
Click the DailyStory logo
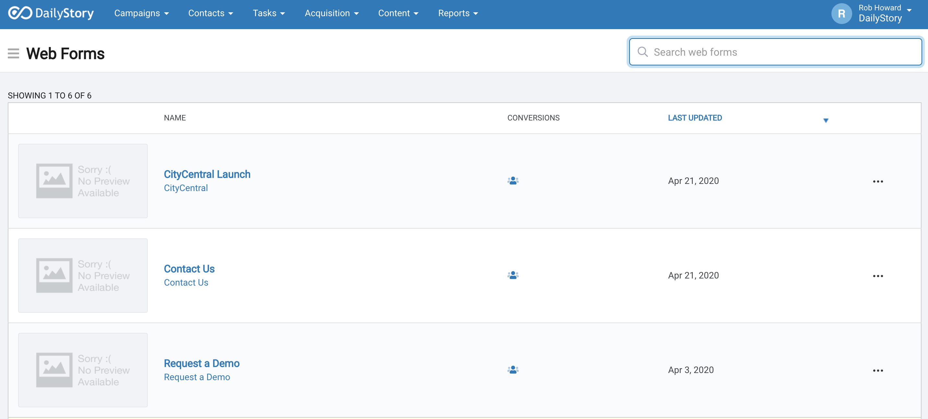coord(51,13)
